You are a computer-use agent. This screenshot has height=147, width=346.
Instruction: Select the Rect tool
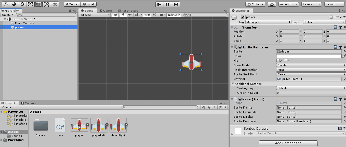38,4
